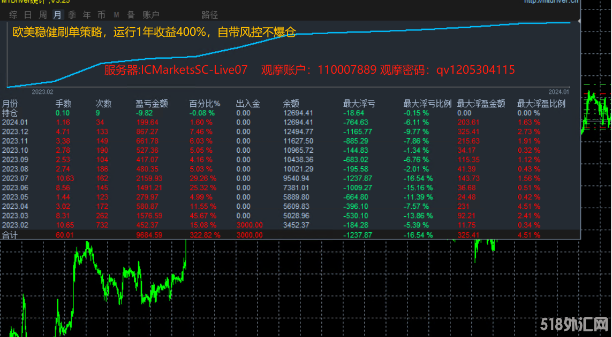The image size is (612, 337).
Task: Click the 次数 column header
Action: pyautogui.click(x=103, y=104)
